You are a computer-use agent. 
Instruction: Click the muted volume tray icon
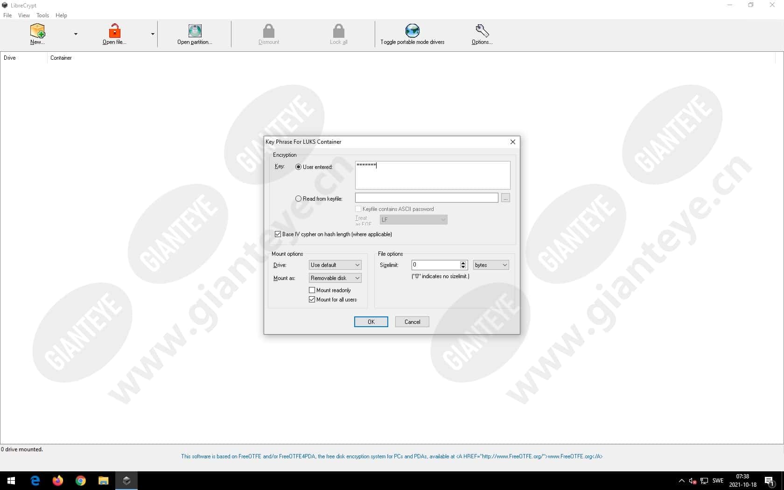tap(693, 481)
